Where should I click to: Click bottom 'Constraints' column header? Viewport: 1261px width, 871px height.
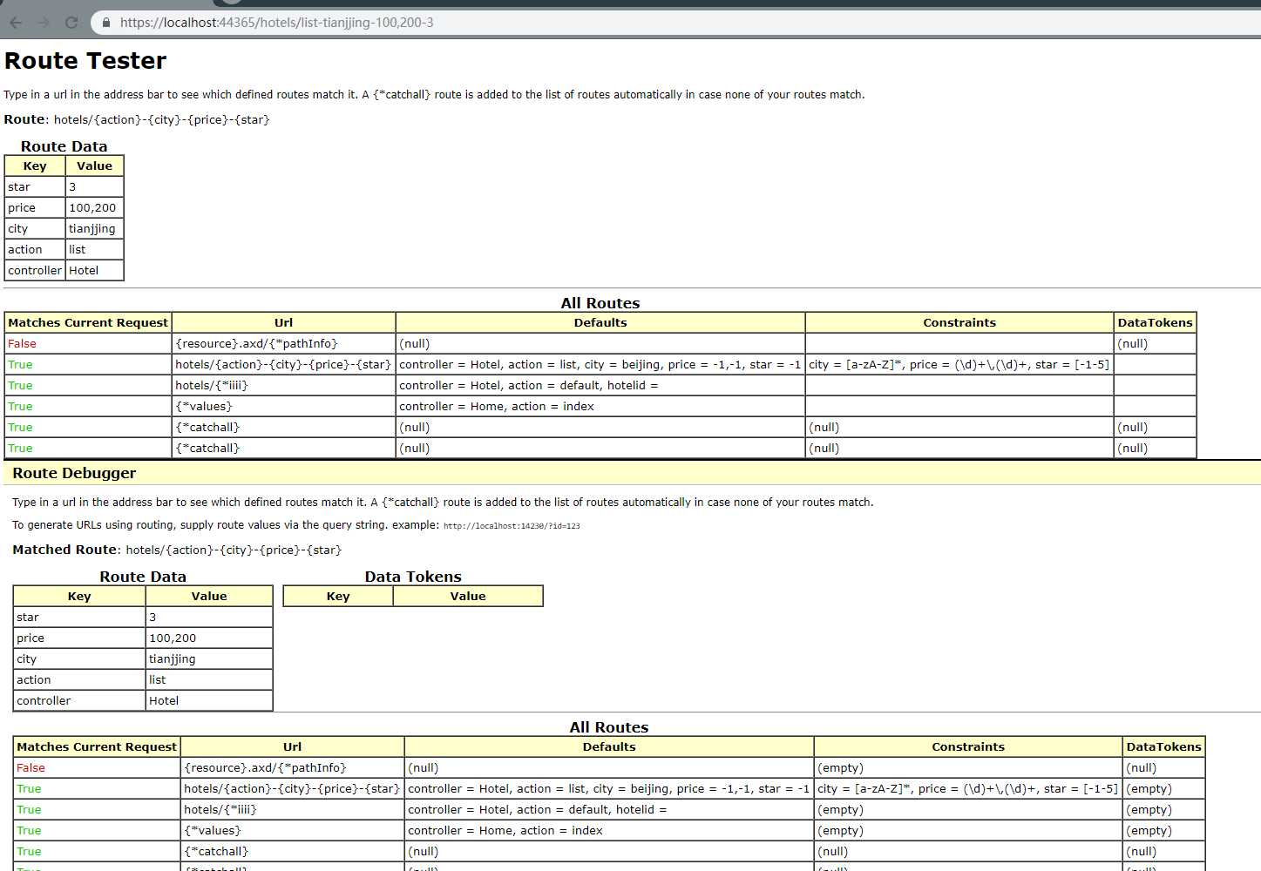tap(968, 747)
